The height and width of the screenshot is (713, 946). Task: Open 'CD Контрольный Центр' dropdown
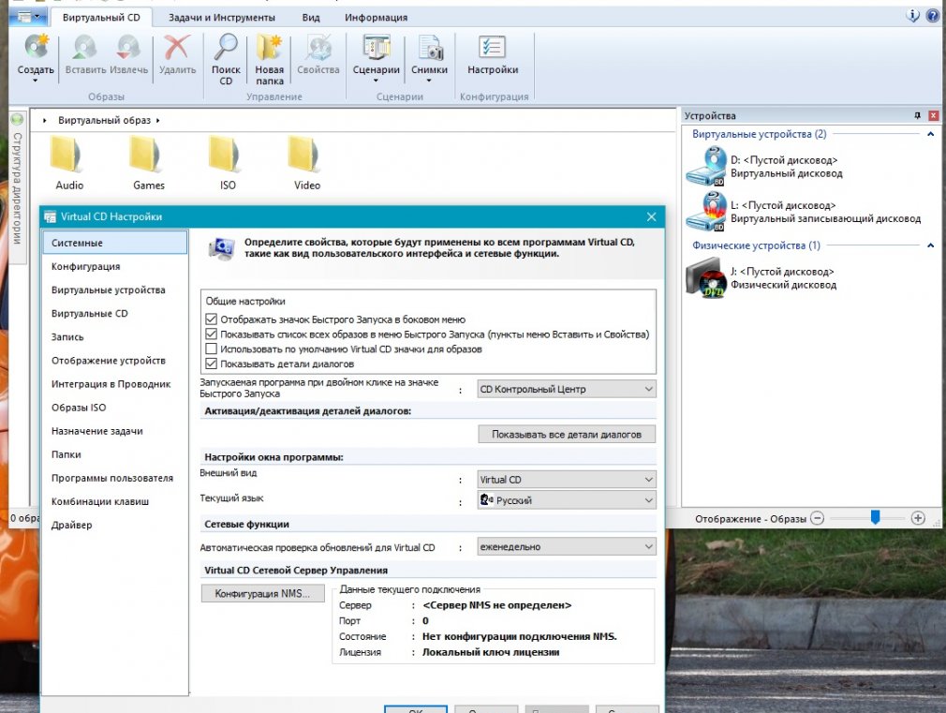pos(566,390)
